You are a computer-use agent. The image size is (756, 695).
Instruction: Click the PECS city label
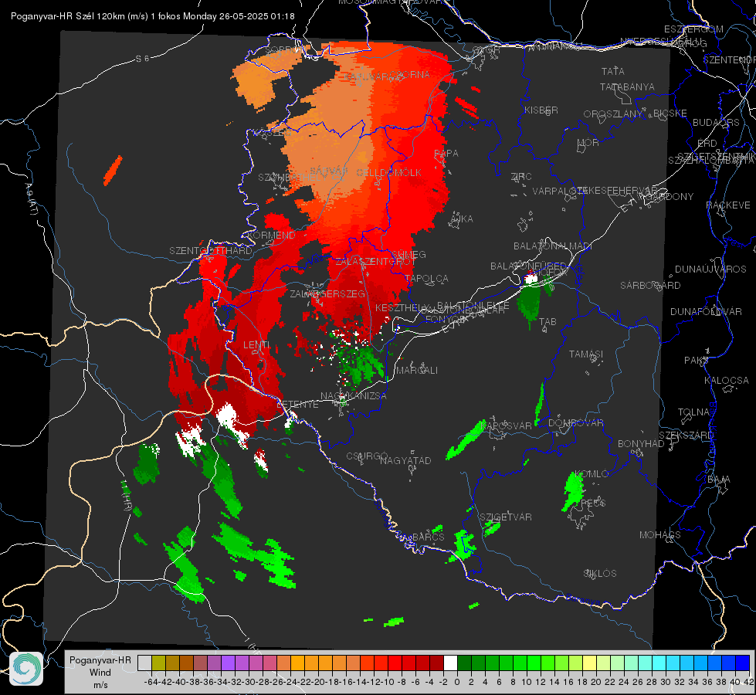tap(593, 503)
